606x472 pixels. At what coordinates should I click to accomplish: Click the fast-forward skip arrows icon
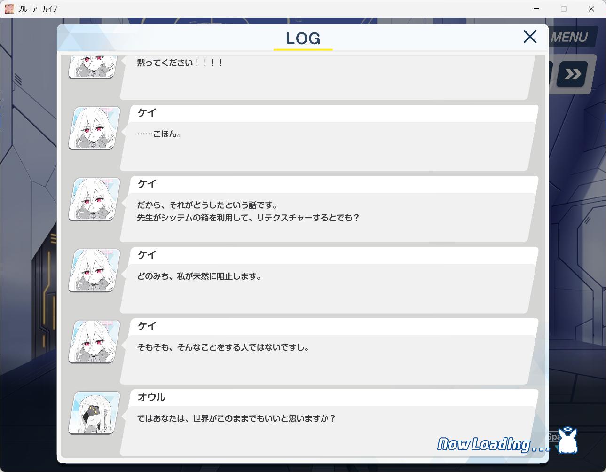[572, 74]
